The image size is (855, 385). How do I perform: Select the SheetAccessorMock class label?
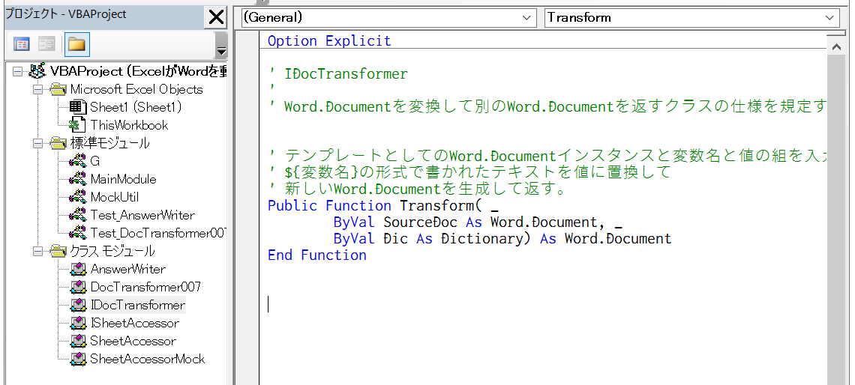(x=148, y=359)
